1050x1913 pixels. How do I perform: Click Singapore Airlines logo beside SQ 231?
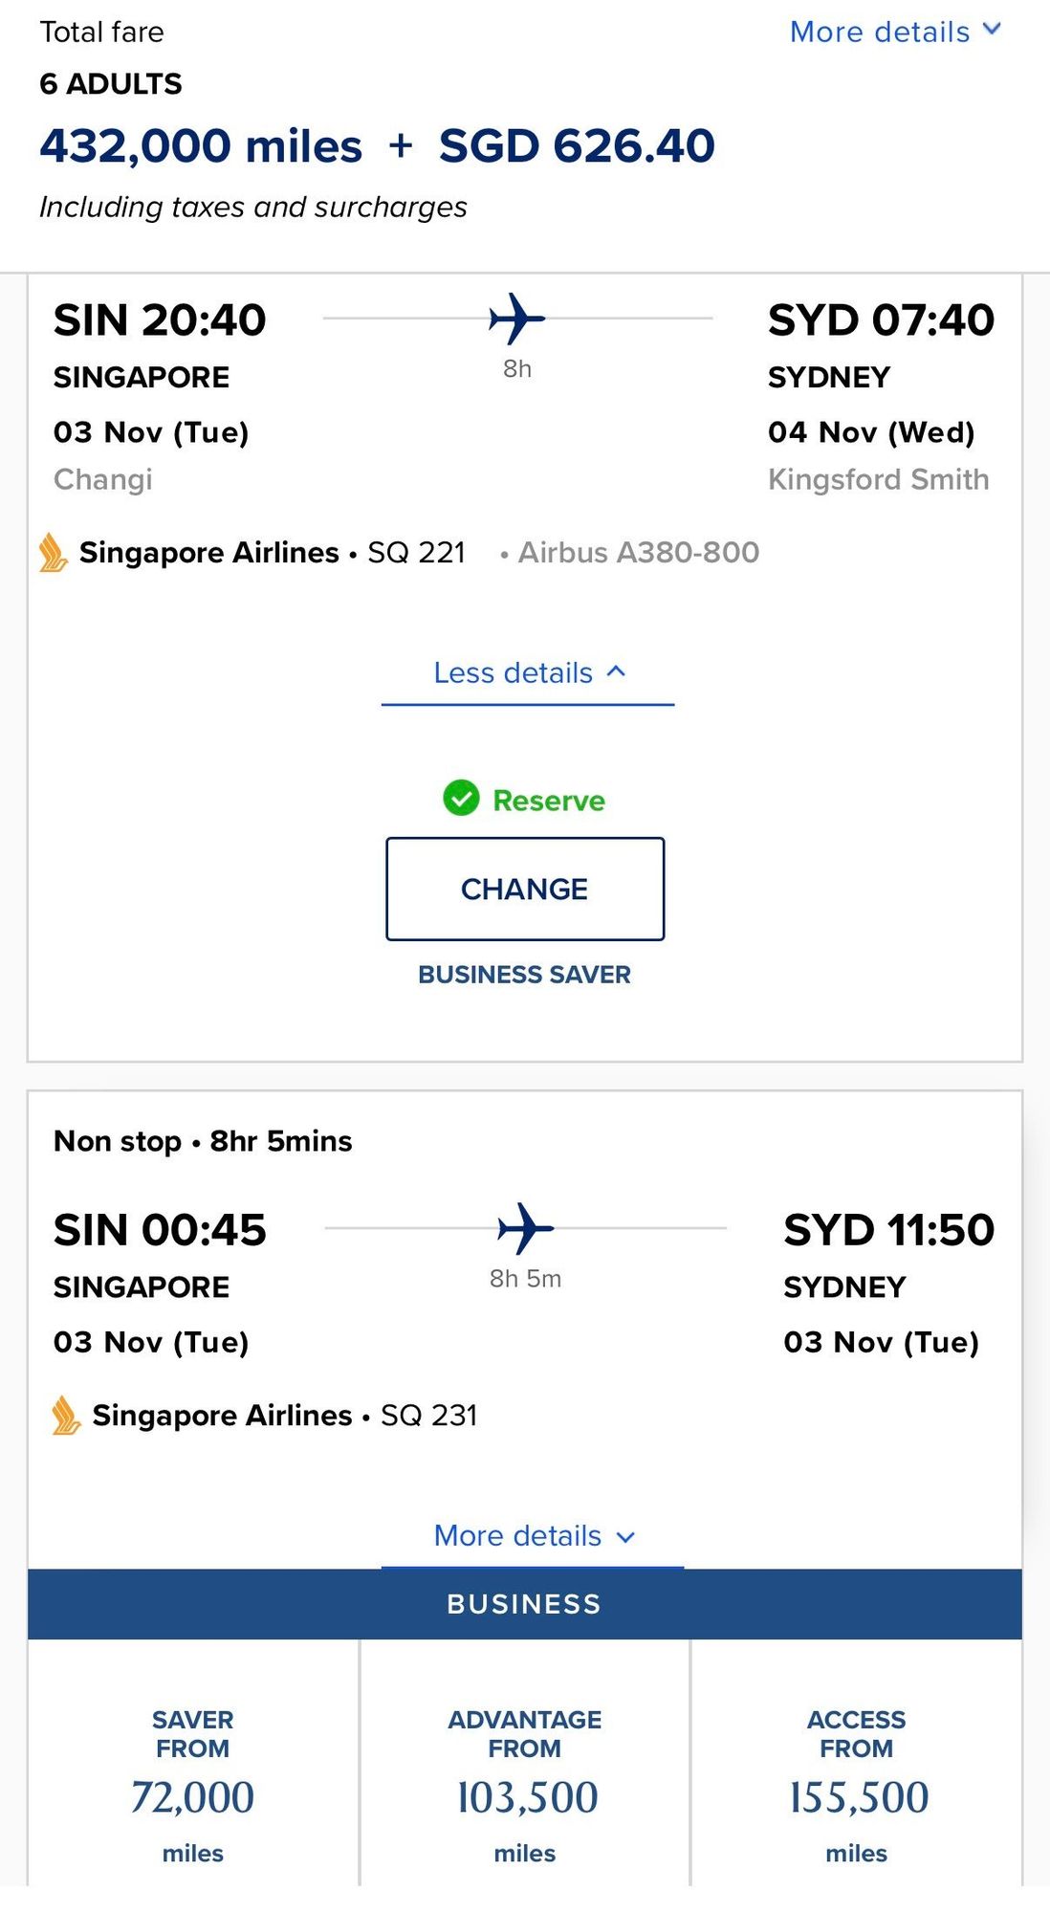point(66,1416)
